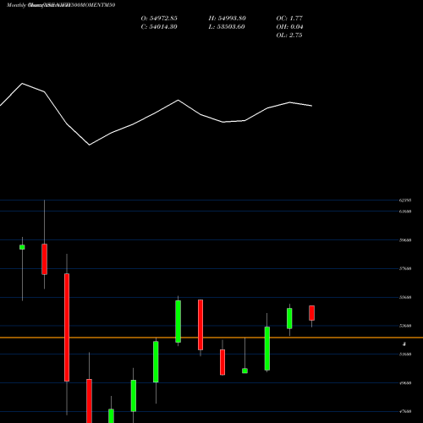The width and height of the screenshot is (423, 423).
Task: Click the highest peak of the white line
Action: tap(22, 84)
